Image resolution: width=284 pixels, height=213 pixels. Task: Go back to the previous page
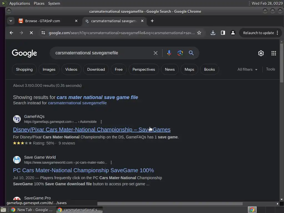click(11, 33)
